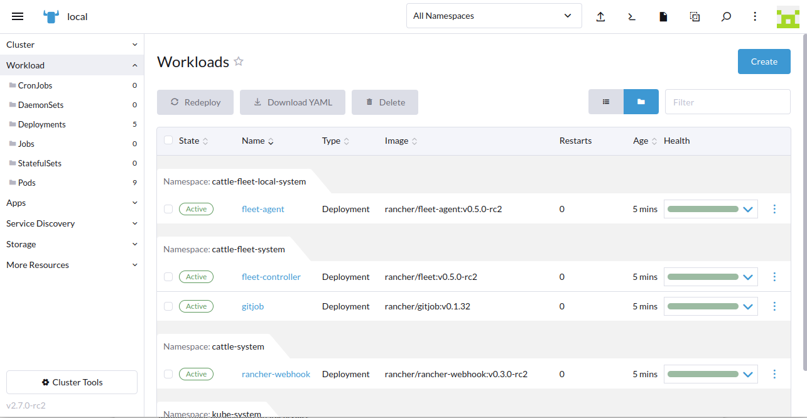Switch to flat list view

click(x=606, y=102)
